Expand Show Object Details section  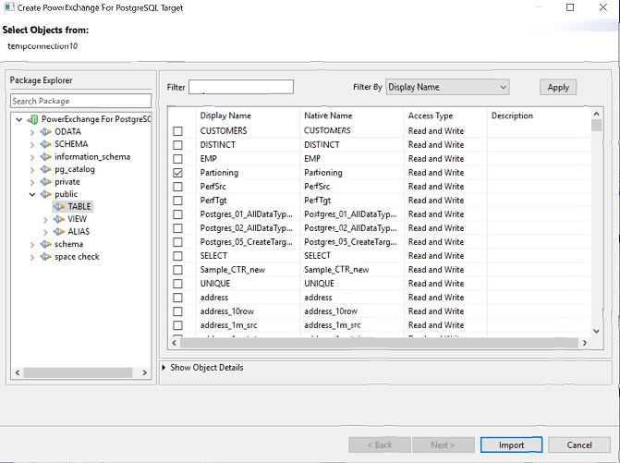point(164,368)
